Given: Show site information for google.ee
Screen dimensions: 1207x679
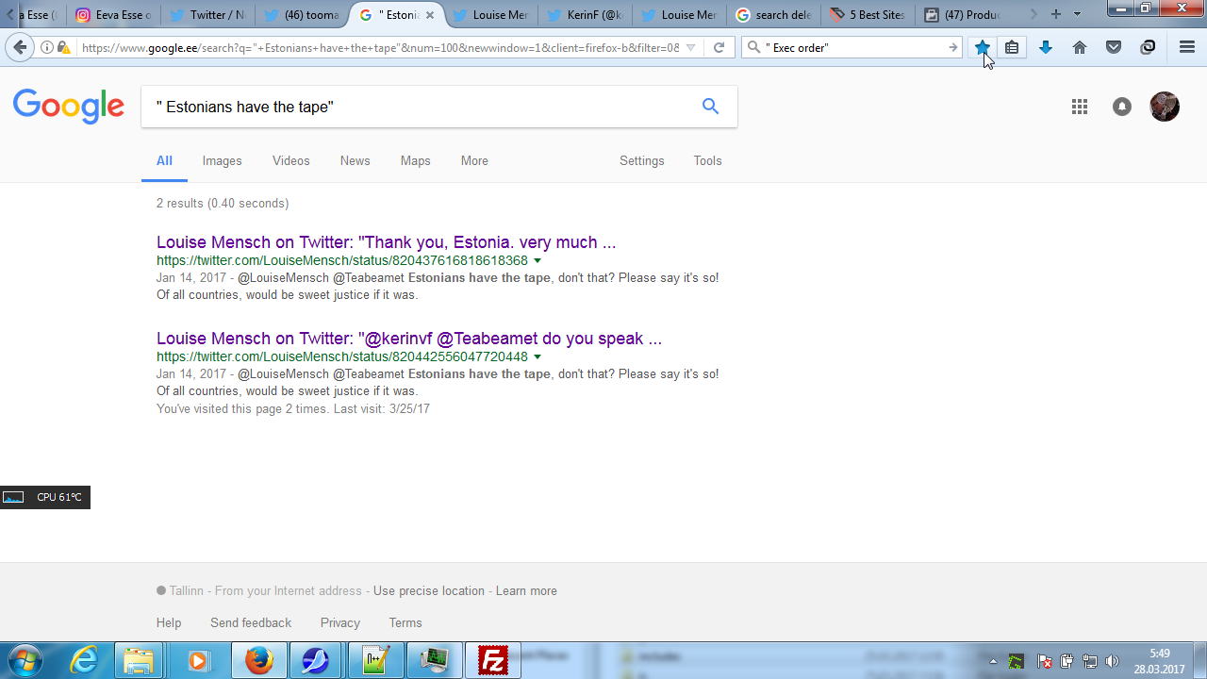Looking at the screenshot, I should tap(47, 47).
